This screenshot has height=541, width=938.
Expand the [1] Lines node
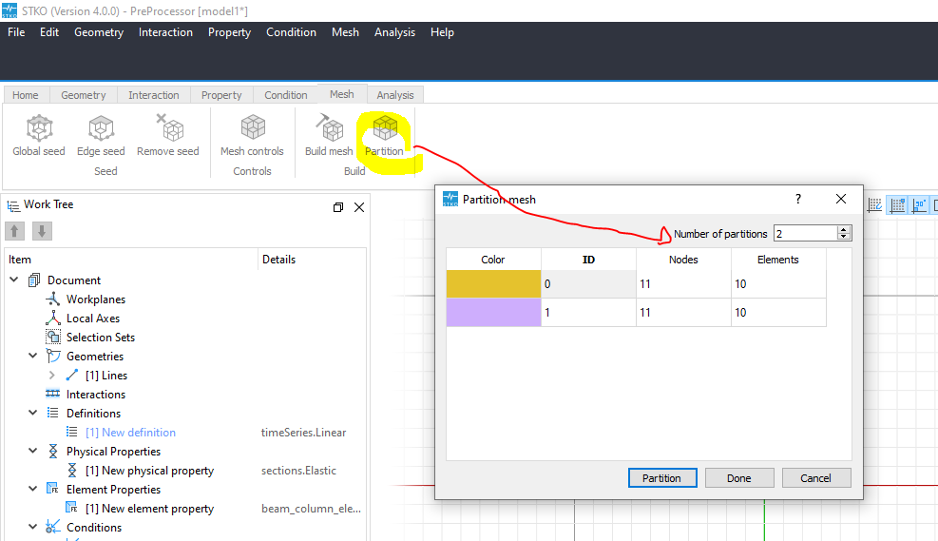pyautogui.click(x=51, y=376)
